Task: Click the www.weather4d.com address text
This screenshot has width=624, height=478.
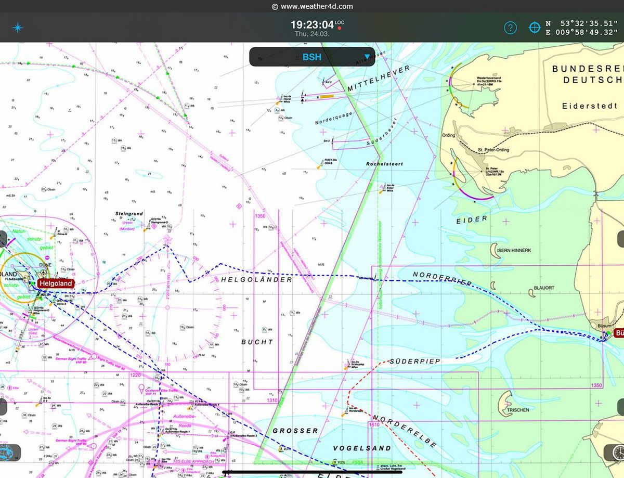Action: [317, 6]
